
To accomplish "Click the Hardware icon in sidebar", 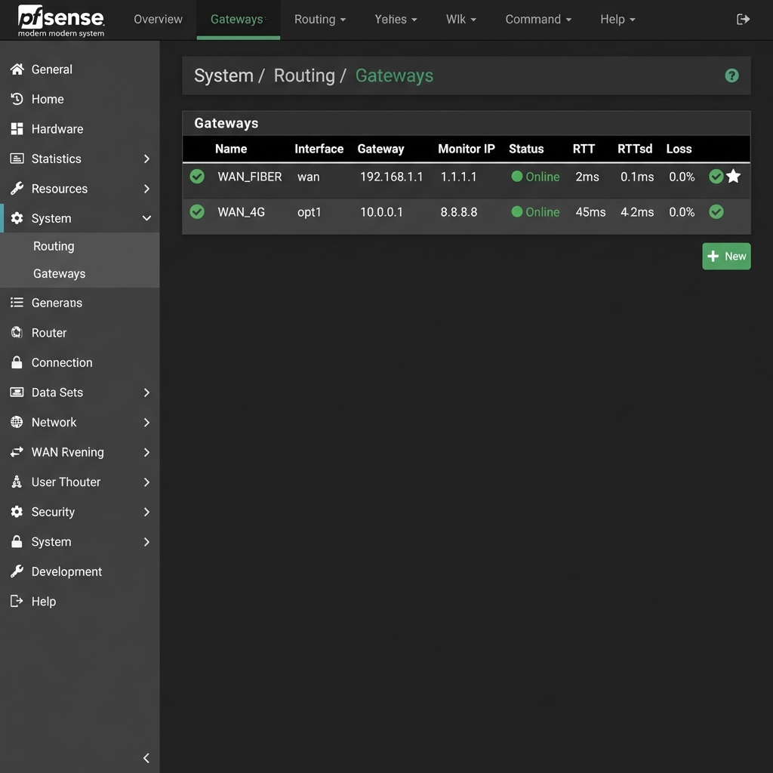I will tap(17, 129).
